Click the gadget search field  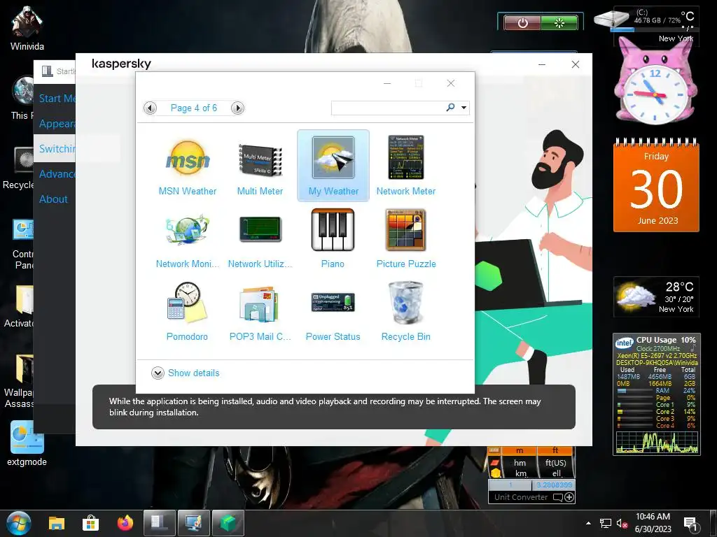387,108
